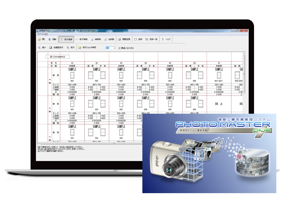Zoom in with the 拡大 button
The width and height of the screenshot is (294, 212).
(71, 47)
